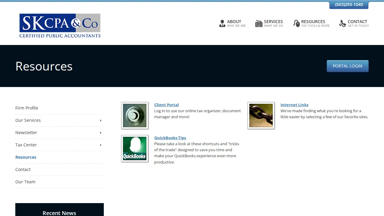384x216 pixels.
Task: Expand the Newsletter submenu arrow
Action: pyautogui.click(x=100, y=133)
